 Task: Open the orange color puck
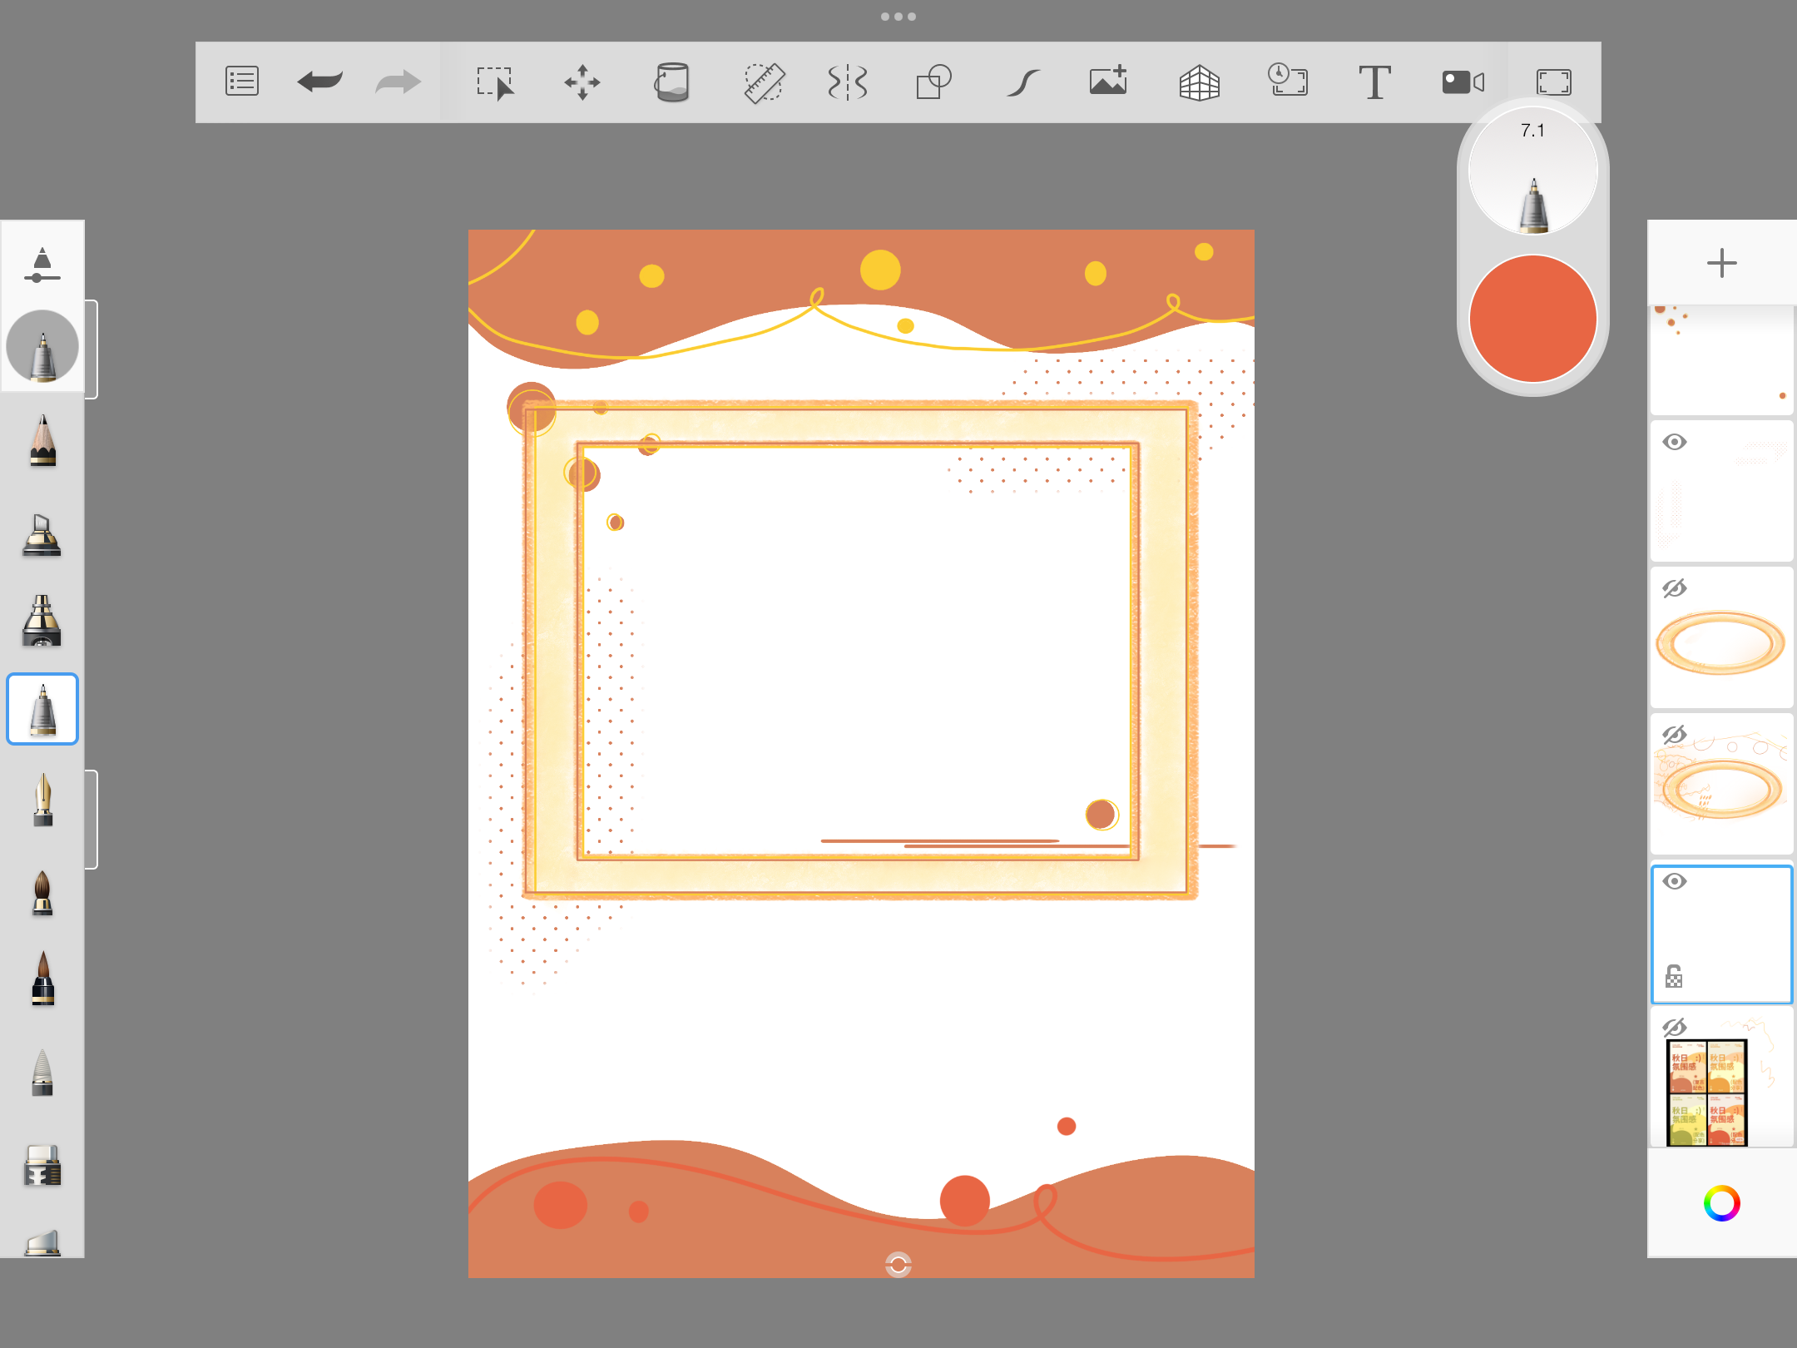(x=1532, y=319)
